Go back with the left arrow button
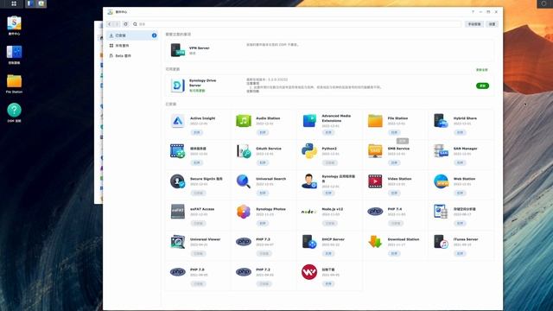The width and height of the screenshot is (553, 311). pyautogui.click(x=110, y=24)
